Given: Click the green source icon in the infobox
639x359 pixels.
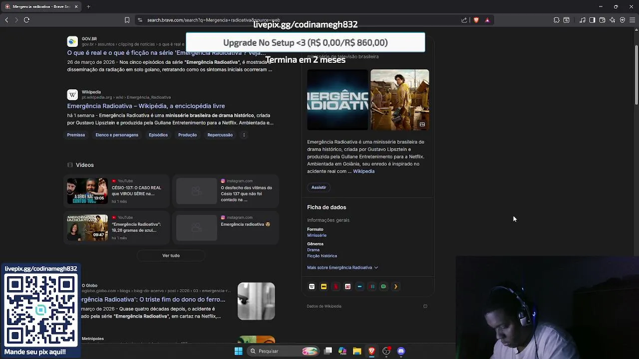Looking at the screenshot, I should click(384, 286).
